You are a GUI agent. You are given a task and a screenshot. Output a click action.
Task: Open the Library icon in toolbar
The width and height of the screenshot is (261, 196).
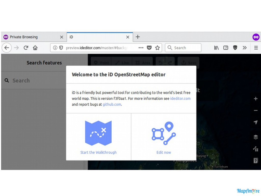click(x=216, y=48)
